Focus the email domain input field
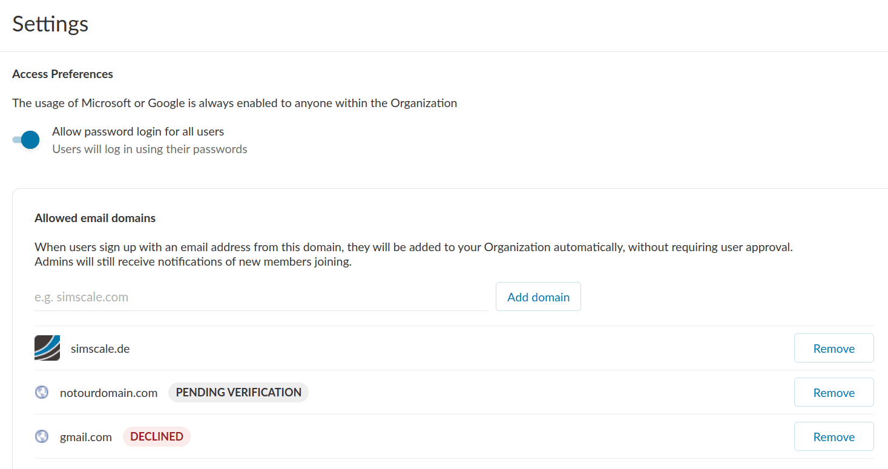The width and height of the screenshot is (888, 469). click(x=261, y=297)
